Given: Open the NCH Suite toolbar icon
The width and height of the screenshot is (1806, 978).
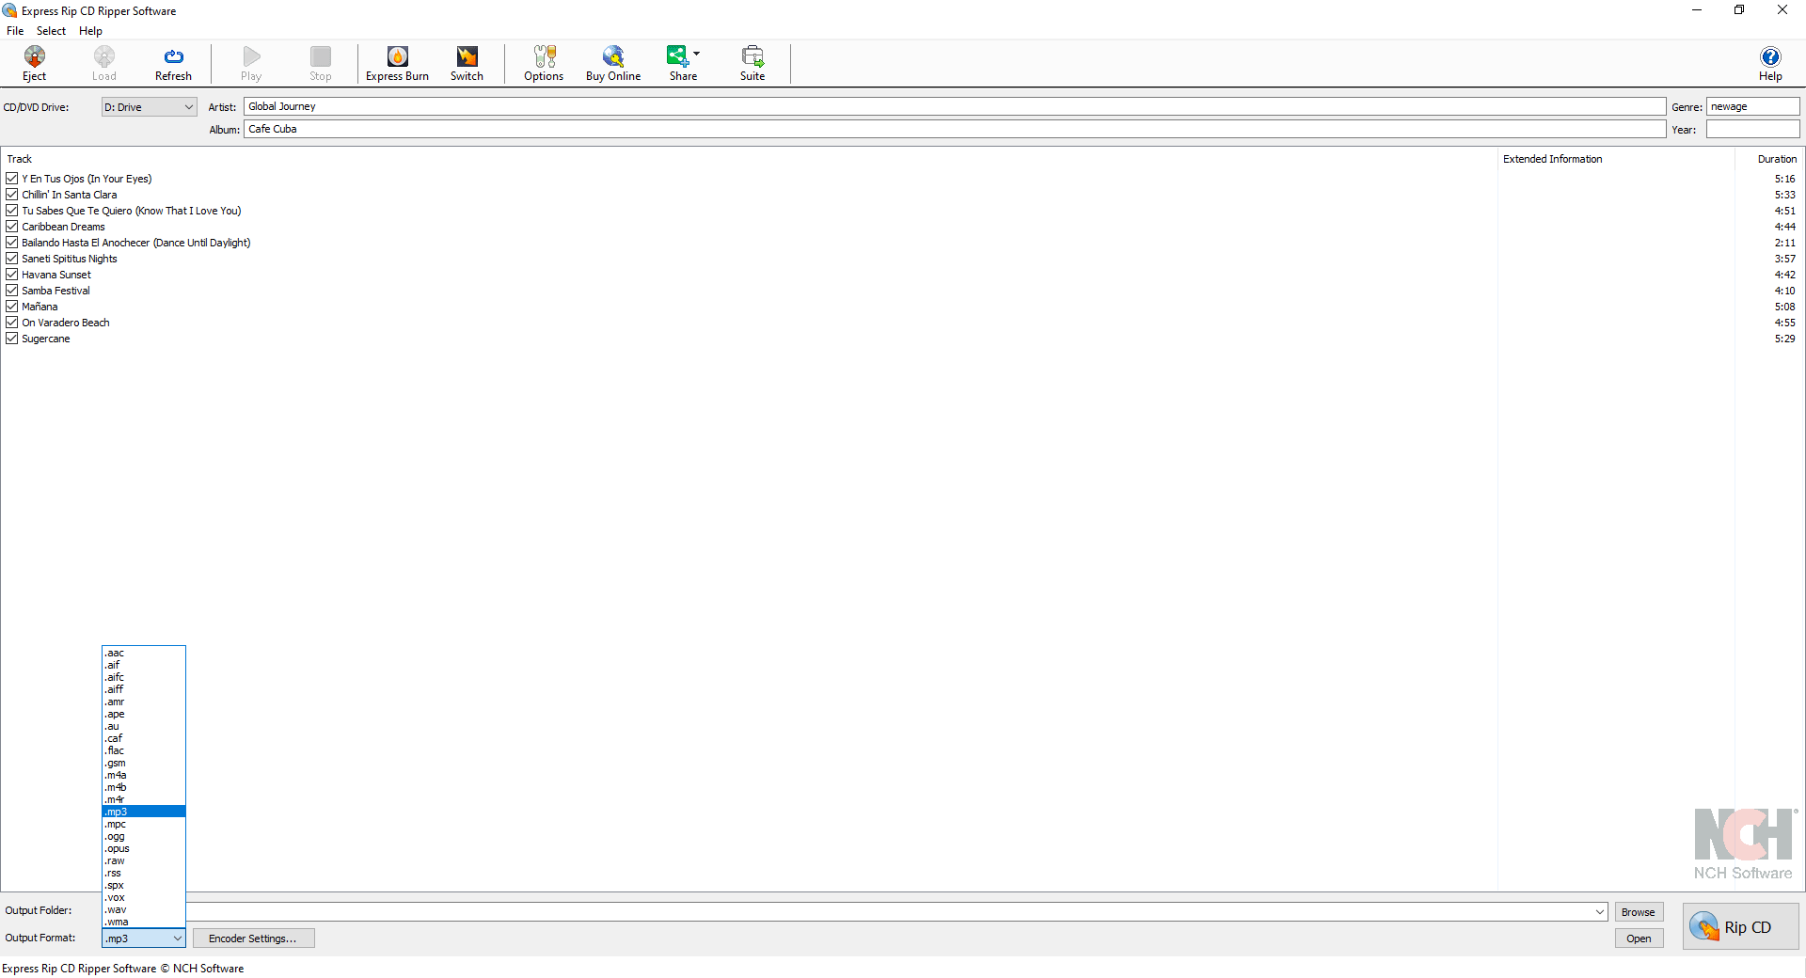Looking at the screenshot, I should pyautogui.click(x=752, y=63).
